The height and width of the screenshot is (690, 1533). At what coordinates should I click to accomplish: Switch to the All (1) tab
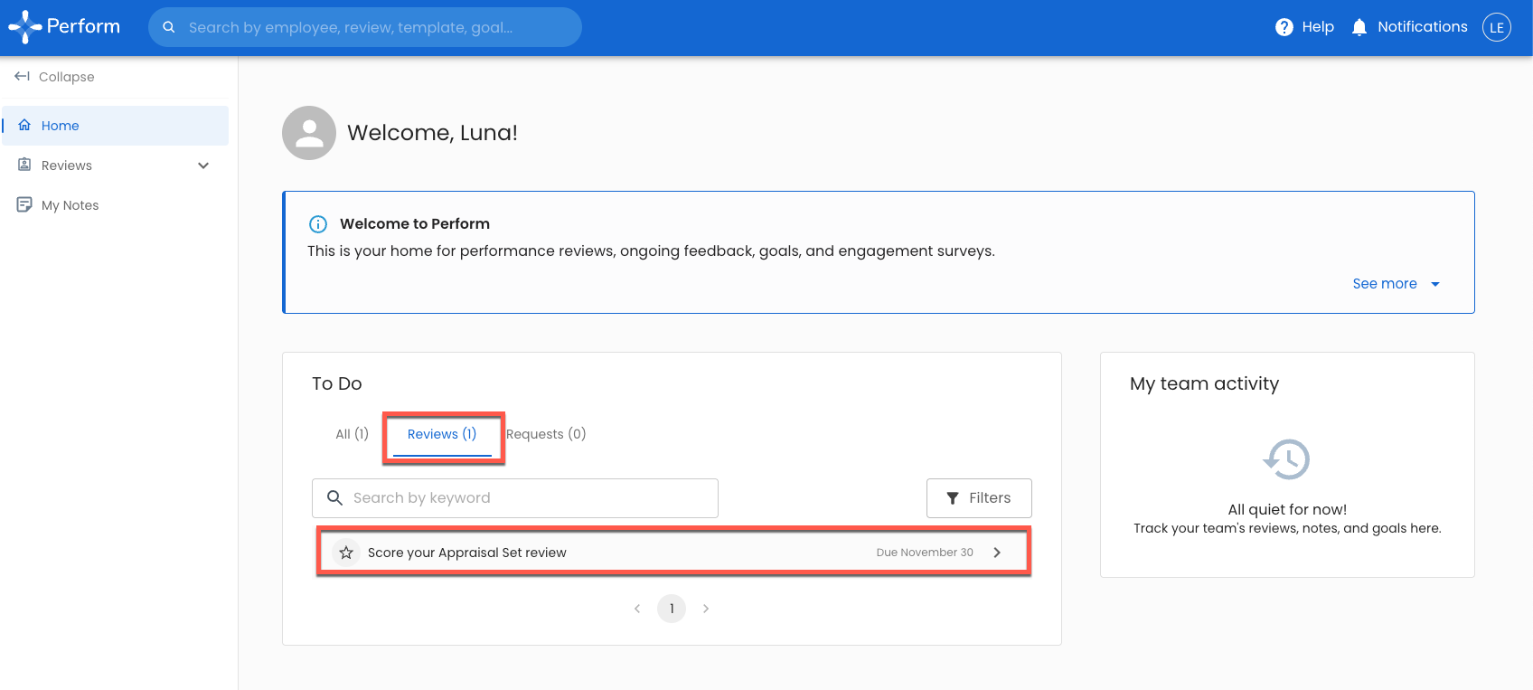click(x=352, y=434)
